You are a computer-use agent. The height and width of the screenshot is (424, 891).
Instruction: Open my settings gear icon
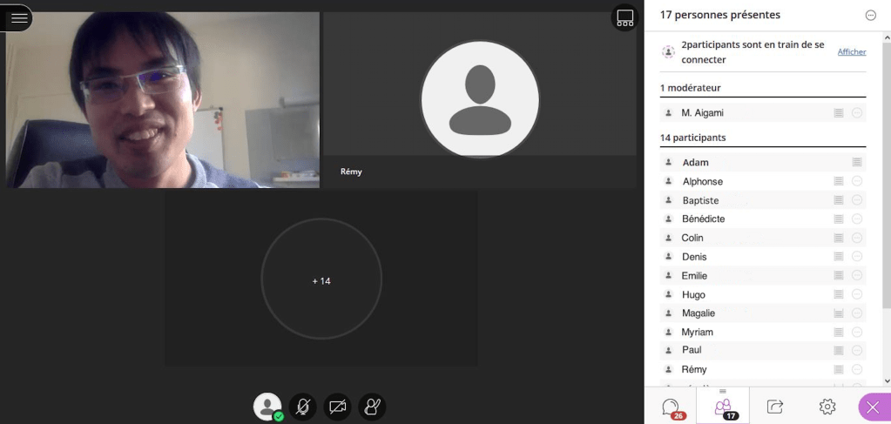point(827,407)
